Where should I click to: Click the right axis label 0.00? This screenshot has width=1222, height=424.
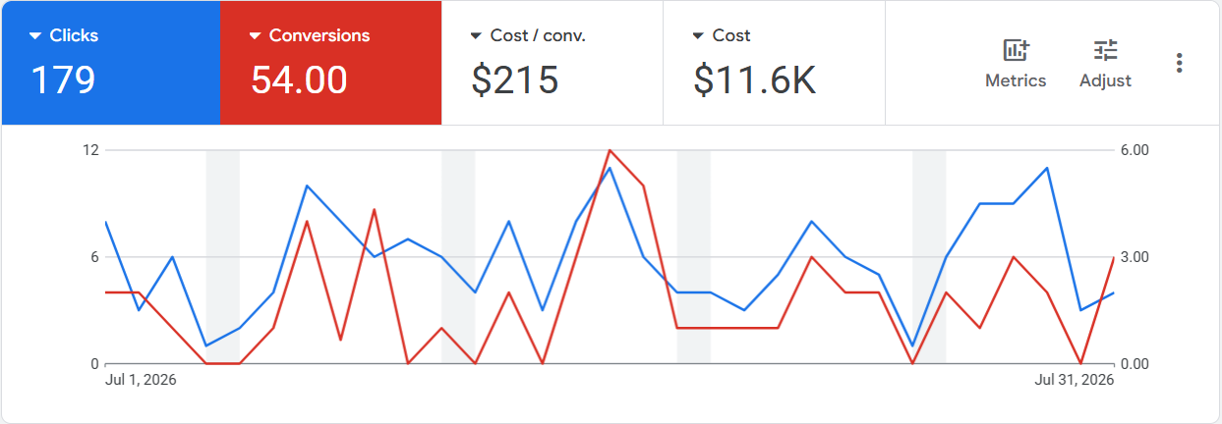1135,364
